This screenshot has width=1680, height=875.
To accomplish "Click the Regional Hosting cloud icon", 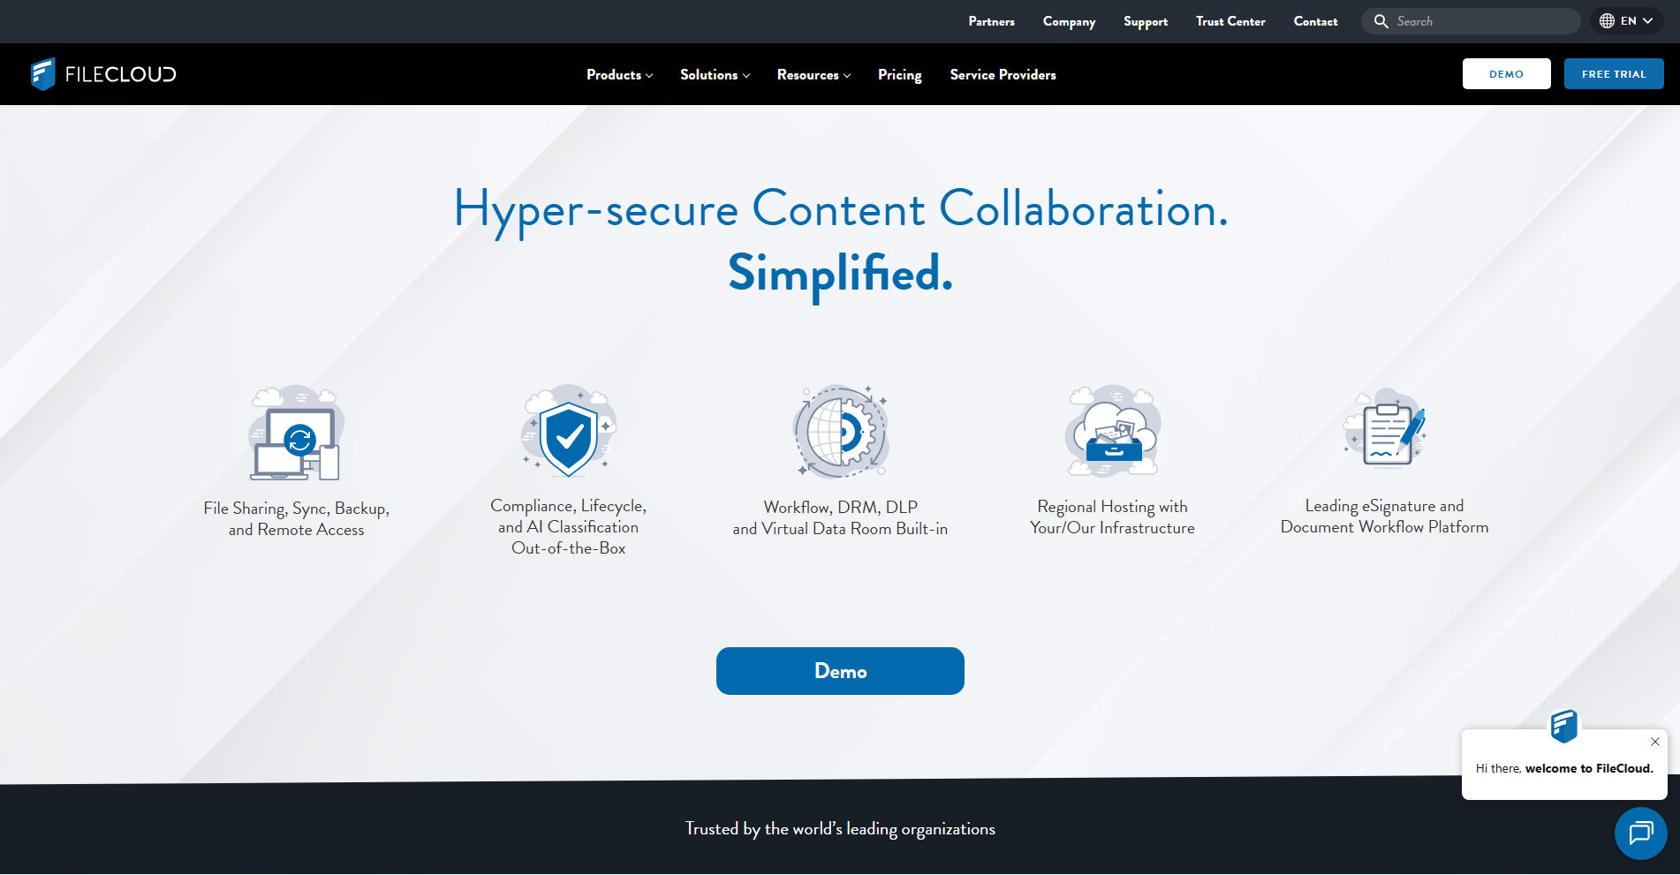I will 1112,432.
